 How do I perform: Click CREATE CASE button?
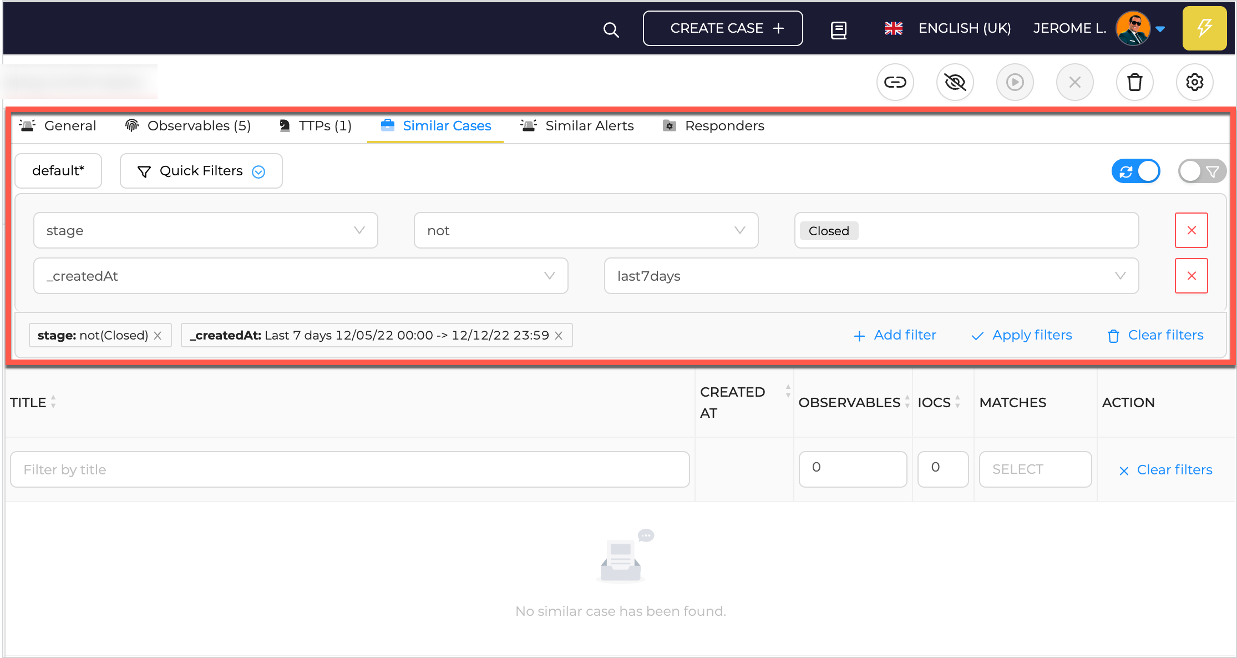click(x=723, y=28)
